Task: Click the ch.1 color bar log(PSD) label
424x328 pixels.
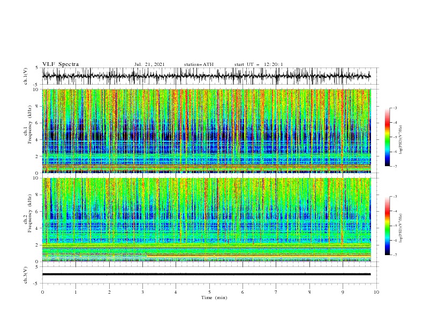Action: (400, 140)
